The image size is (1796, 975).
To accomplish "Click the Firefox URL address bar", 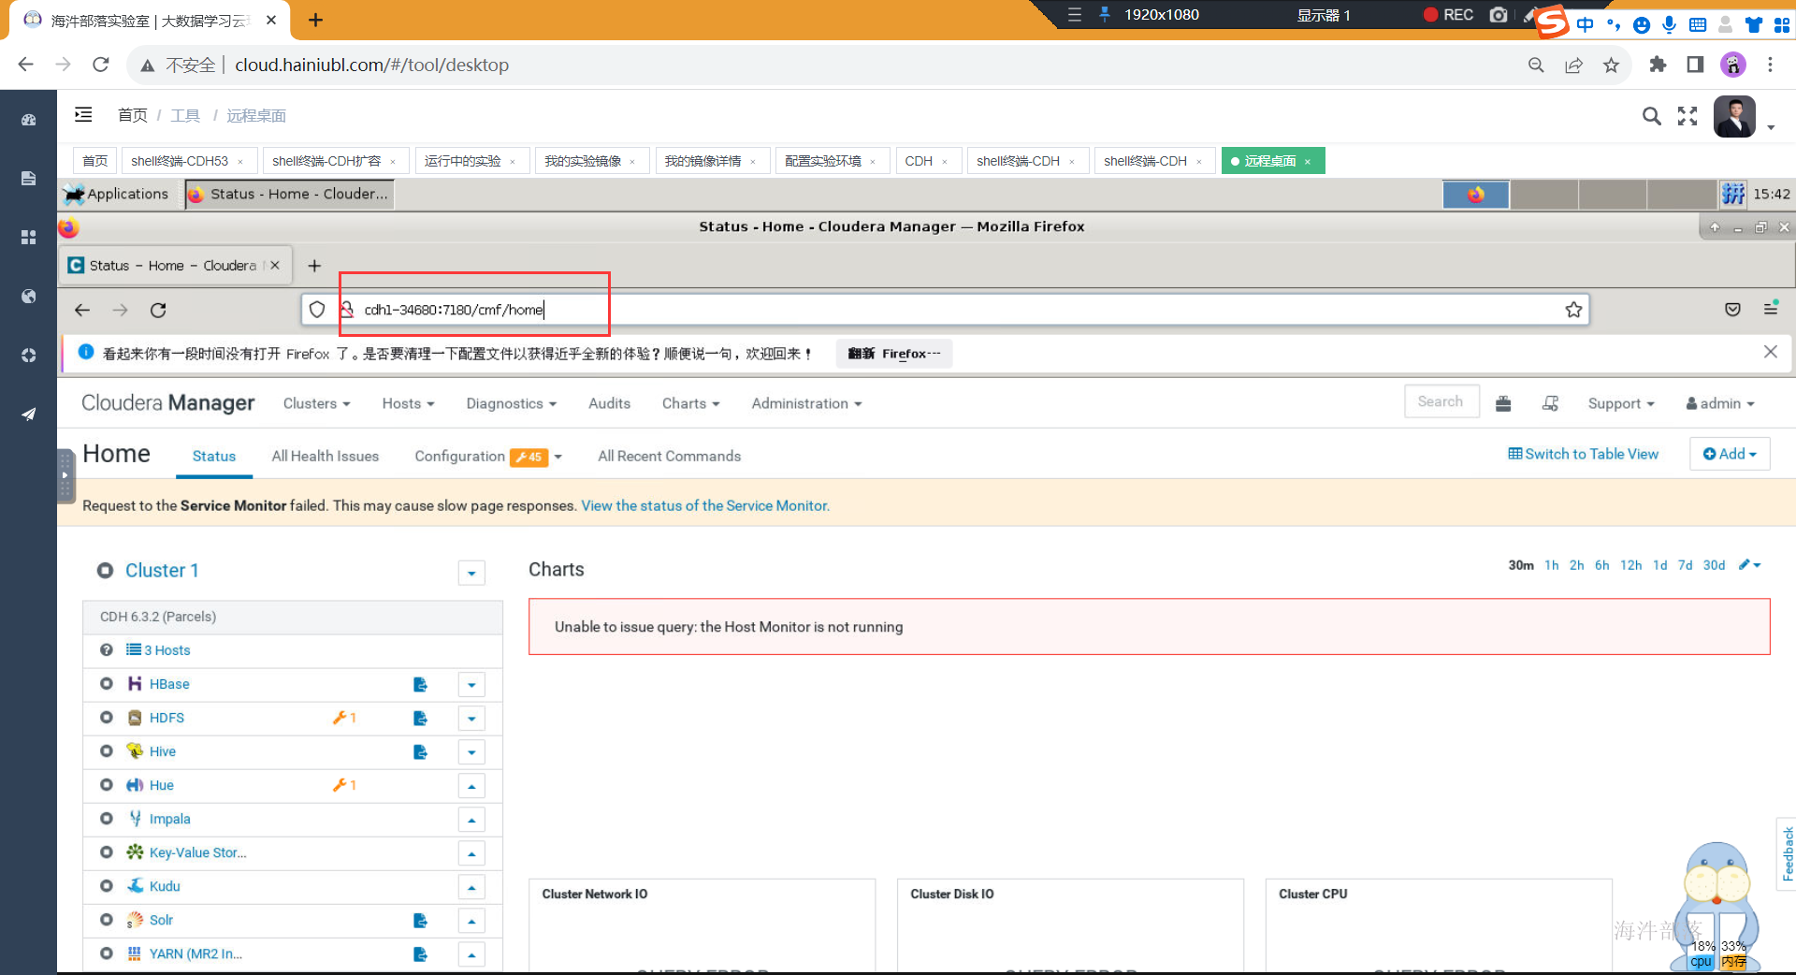I will [x=945, y=310].
